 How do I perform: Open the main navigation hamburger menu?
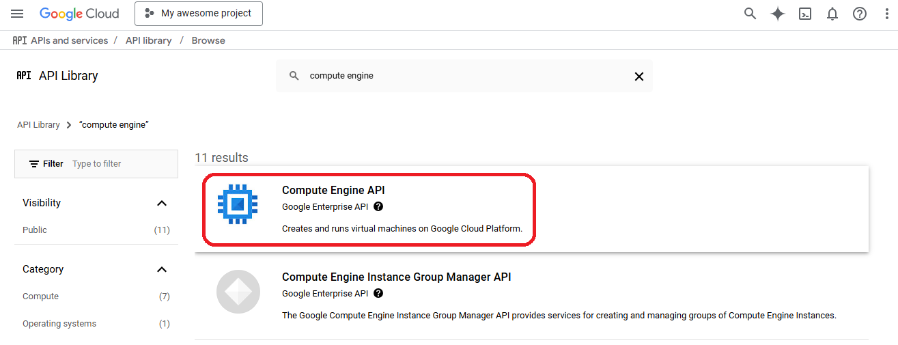18,14
